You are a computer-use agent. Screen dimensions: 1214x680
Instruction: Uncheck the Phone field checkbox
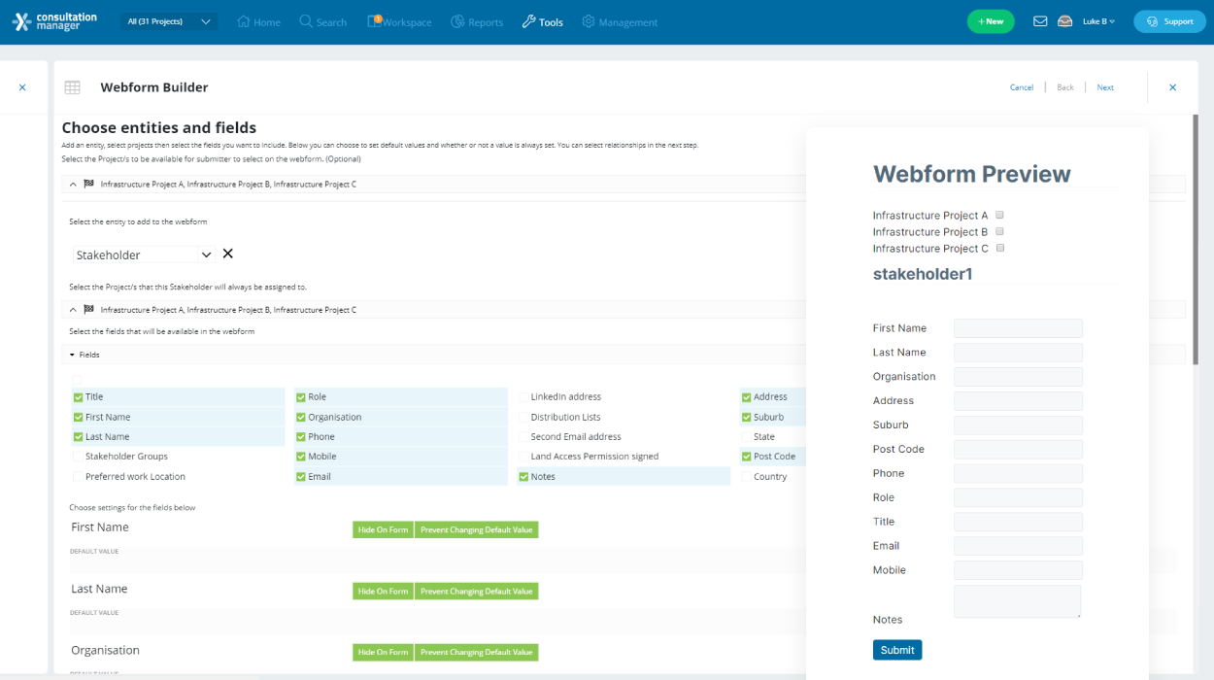[301, 437]
